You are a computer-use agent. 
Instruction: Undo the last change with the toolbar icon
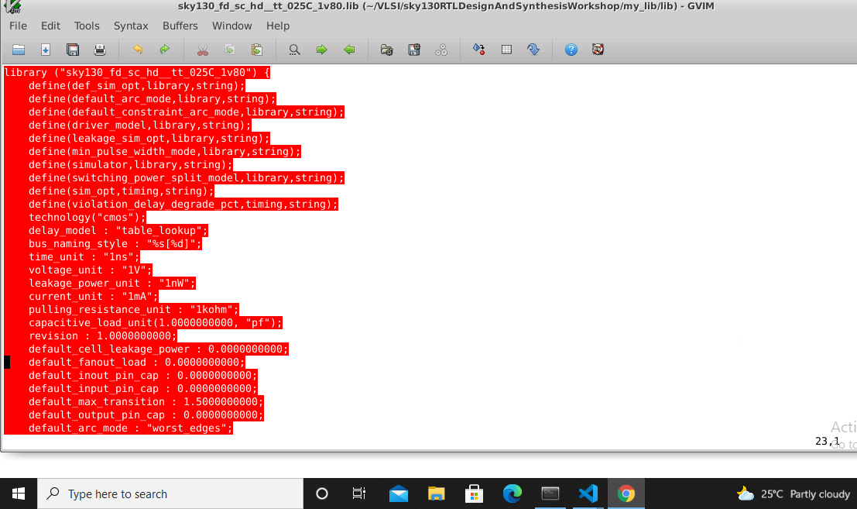[x=136, y=50]
